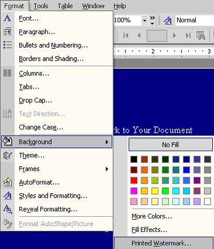Open the zoom percentage dropdown
214x249 pixels.
point(144,21)
